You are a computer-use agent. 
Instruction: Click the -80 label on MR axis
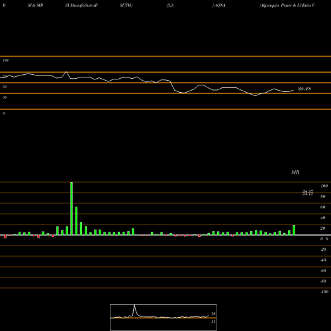coord(323,281)
